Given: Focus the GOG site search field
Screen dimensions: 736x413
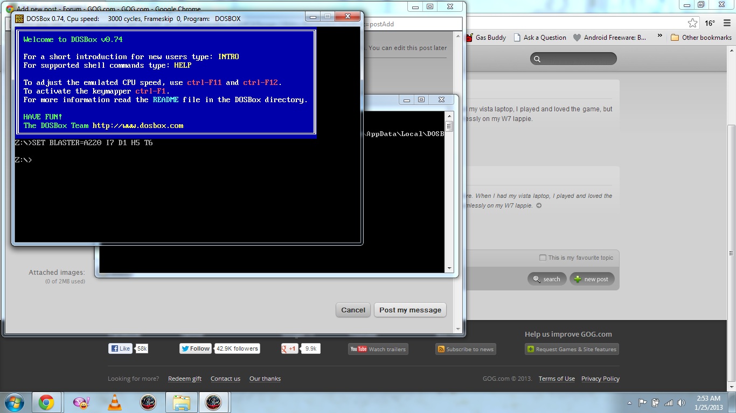Looking at the screenshot, I should (x=573, y=59).
